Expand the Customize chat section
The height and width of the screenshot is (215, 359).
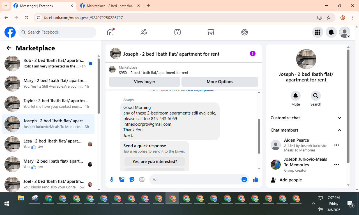306,118
